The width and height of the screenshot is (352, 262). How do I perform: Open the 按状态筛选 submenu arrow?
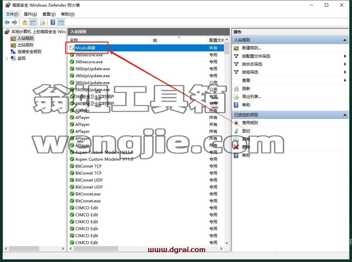[x=345, y=64]
